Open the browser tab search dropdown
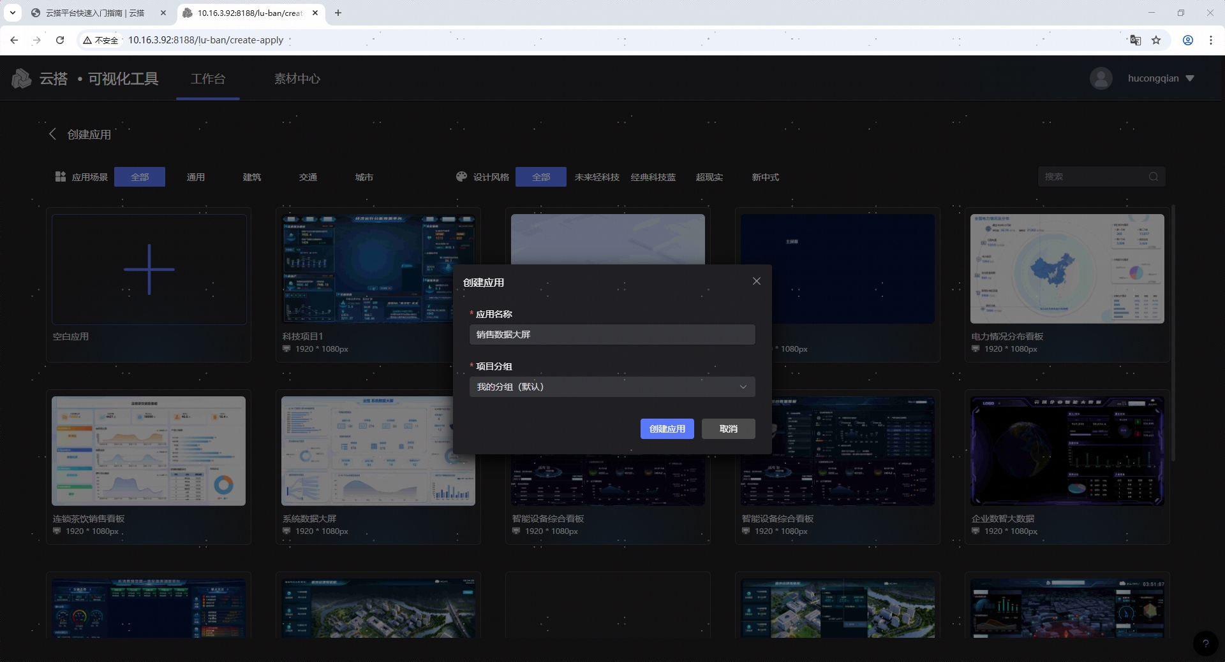This screenshot has height=662, width=1225. [13, 13]
